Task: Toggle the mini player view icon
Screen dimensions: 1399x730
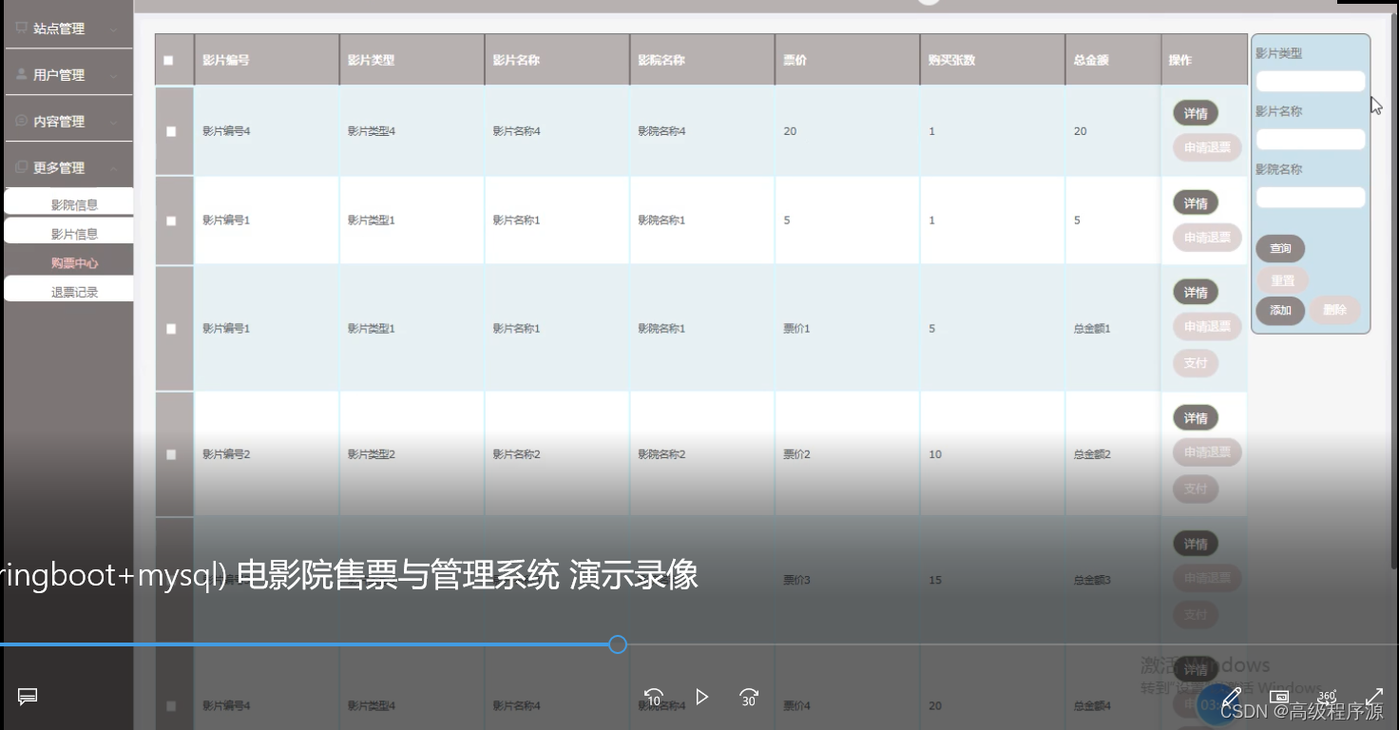Action: 1279,698
